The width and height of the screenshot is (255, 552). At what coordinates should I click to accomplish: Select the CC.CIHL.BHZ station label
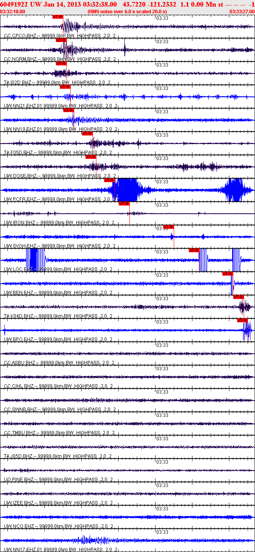[19, 386]
